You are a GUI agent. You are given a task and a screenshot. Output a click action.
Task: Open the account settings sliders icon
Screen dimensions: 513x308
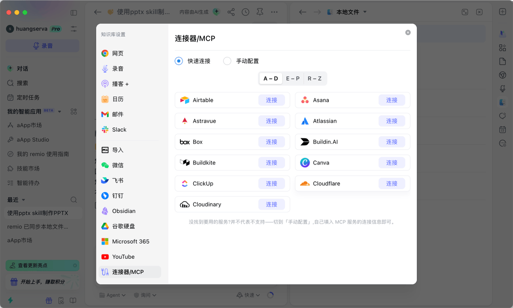74,29
